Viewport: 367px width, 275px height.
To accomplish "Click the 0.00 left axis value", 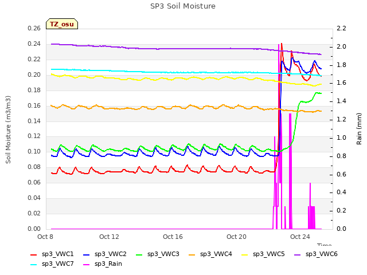I will click(x=34, y=229).
